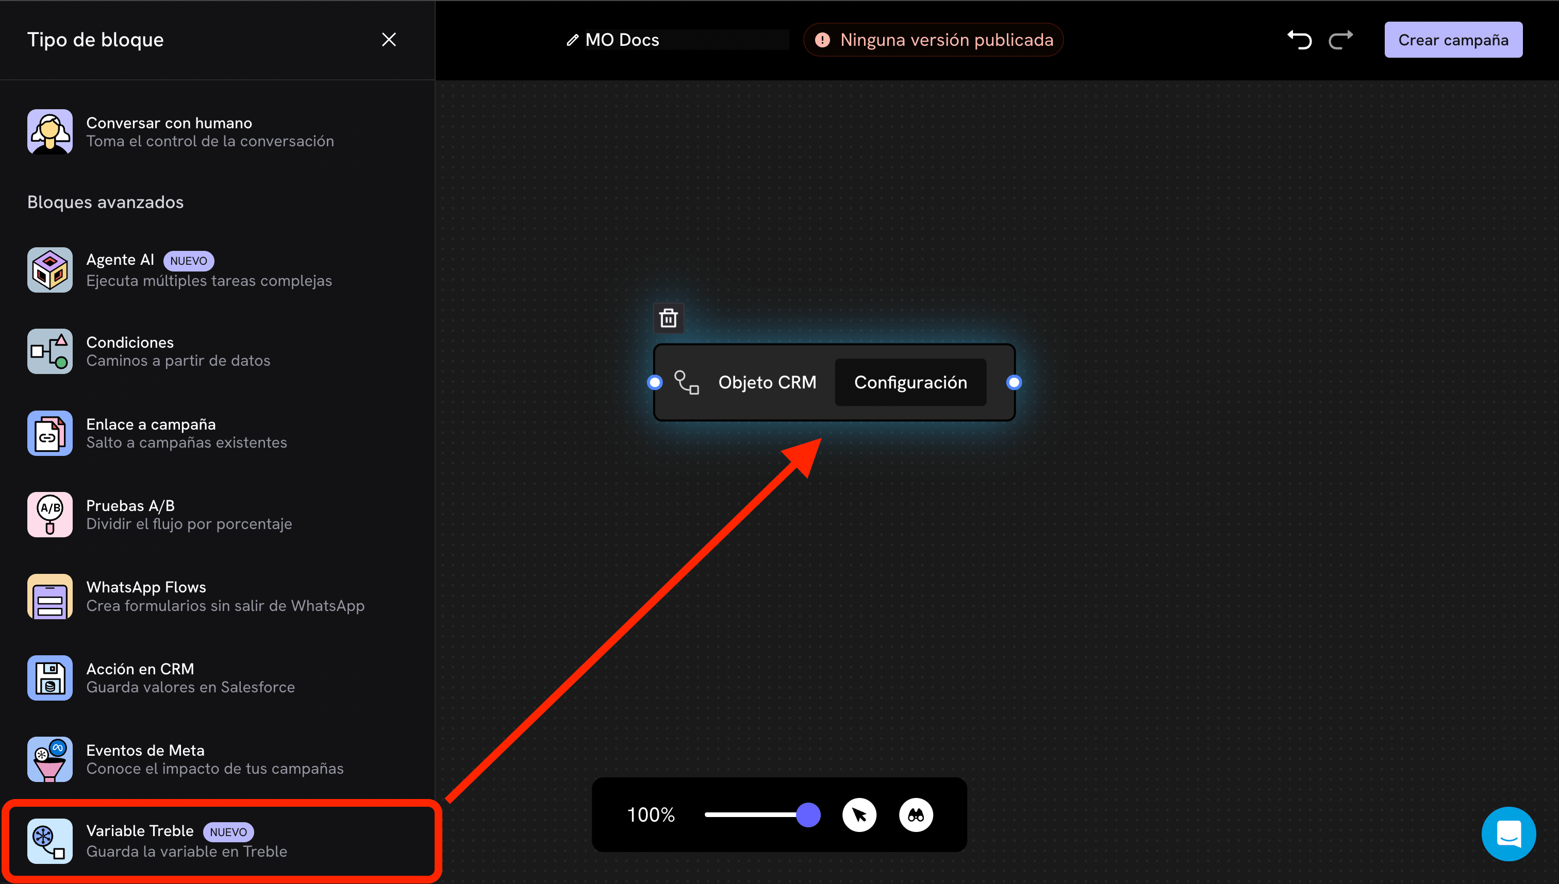Click the Guarda valores en Salesforce description
The height and width of the screenshot is (884, 1559).
tap(190, 687)
